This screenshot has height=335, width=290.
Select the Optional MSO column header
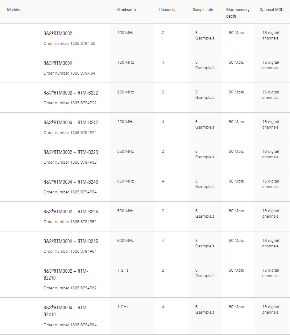pos(272,10)
